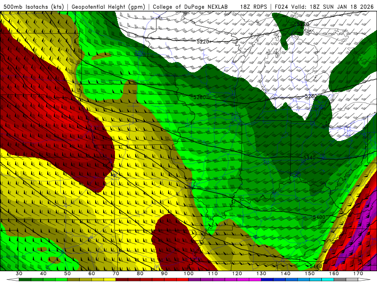Click the 100 value on the color scale
Screen dimensions: 377x282
click(x=188, y=274)
